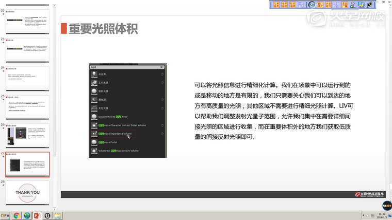Open the file explorer taskbar icon
The image size is (392, 220).
point(58,216)
